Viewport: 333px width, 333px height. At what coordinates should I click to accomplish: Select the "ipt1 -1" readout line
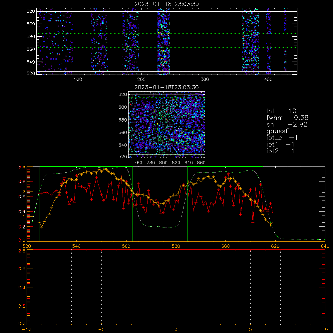[x=280, y=145]
